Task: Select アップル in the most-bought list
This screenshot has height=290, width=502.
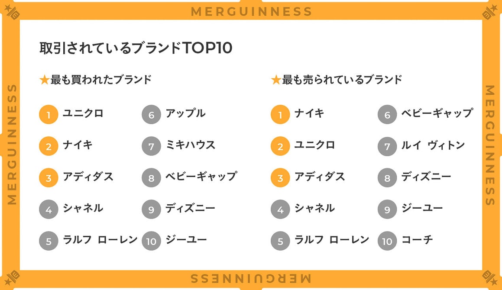Action: tap(185, 113)
